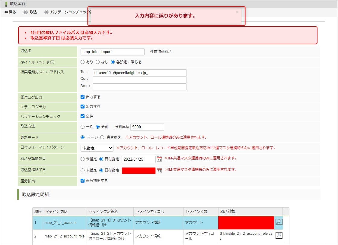
Task: Open the 日付フォーマットパターン dropdown
Action: [97, 148]
